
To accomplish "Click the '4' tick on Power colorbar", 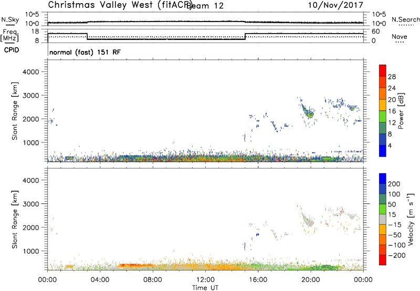I will (x=390, y=145).
